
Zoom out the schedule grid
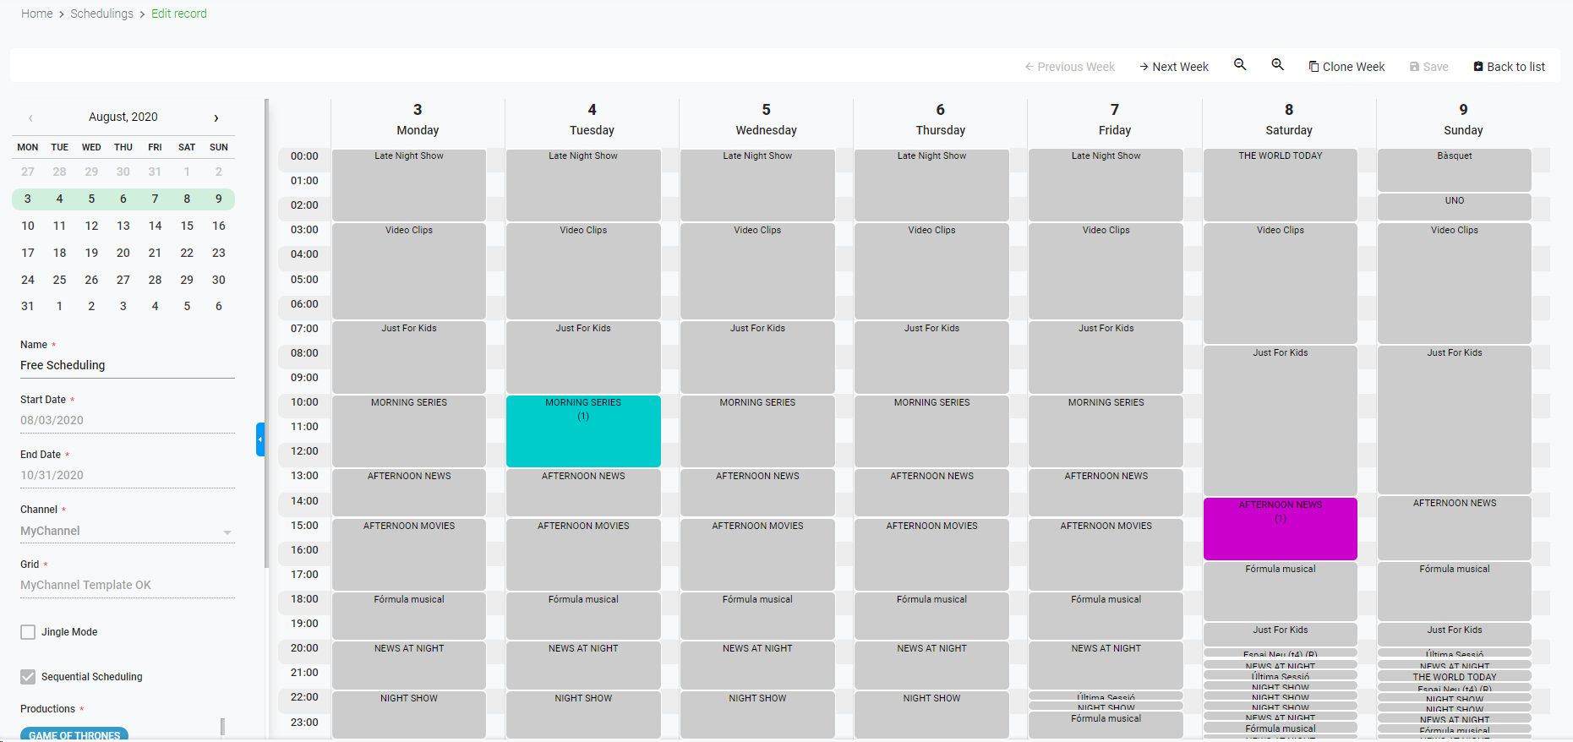tap(1240, 65)
